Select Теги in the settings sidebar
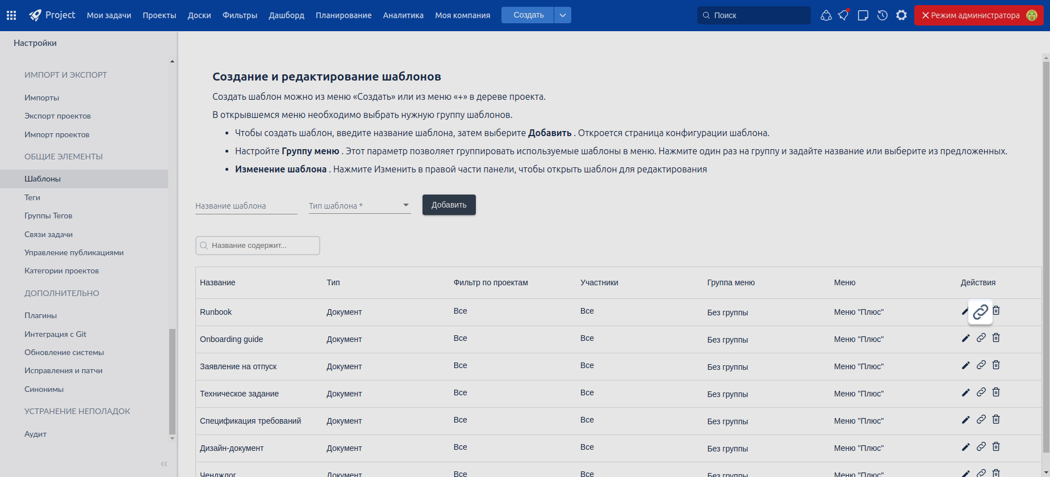Viewport: 1050px width, 477px height. click(x=32, y=197)
